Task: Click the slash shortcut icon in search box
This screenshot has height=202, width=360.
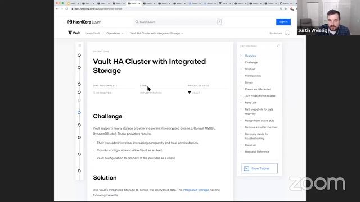Action: tap(219, 22)
